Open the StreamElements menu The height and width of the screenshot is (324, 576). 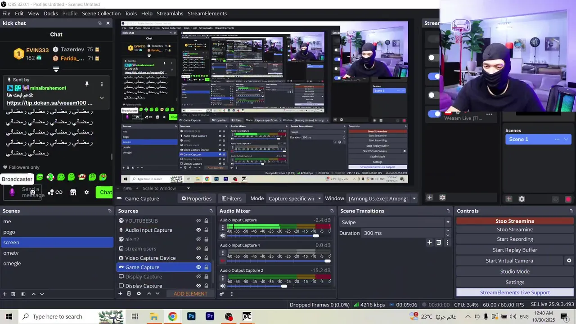coord(207,13)
